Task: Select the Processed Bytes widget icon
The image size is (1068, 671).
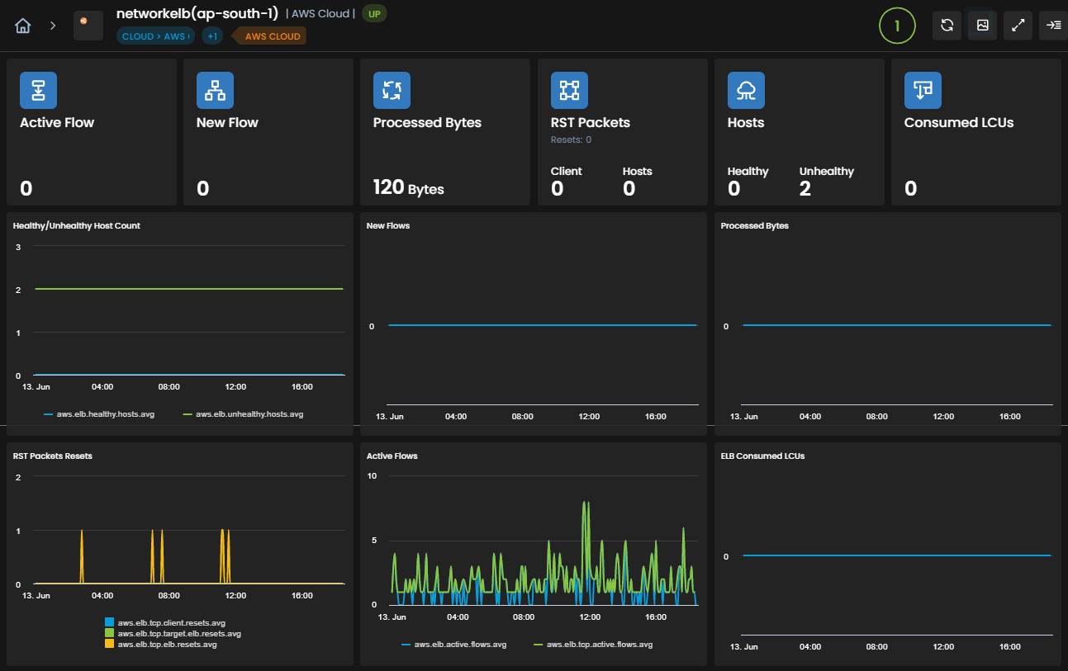Action: [392, 91]
